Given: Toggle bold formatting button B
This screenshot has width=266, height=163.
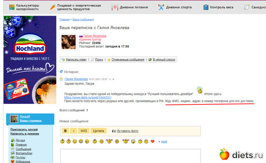Looking at the screenshot, I should point(65,131).
